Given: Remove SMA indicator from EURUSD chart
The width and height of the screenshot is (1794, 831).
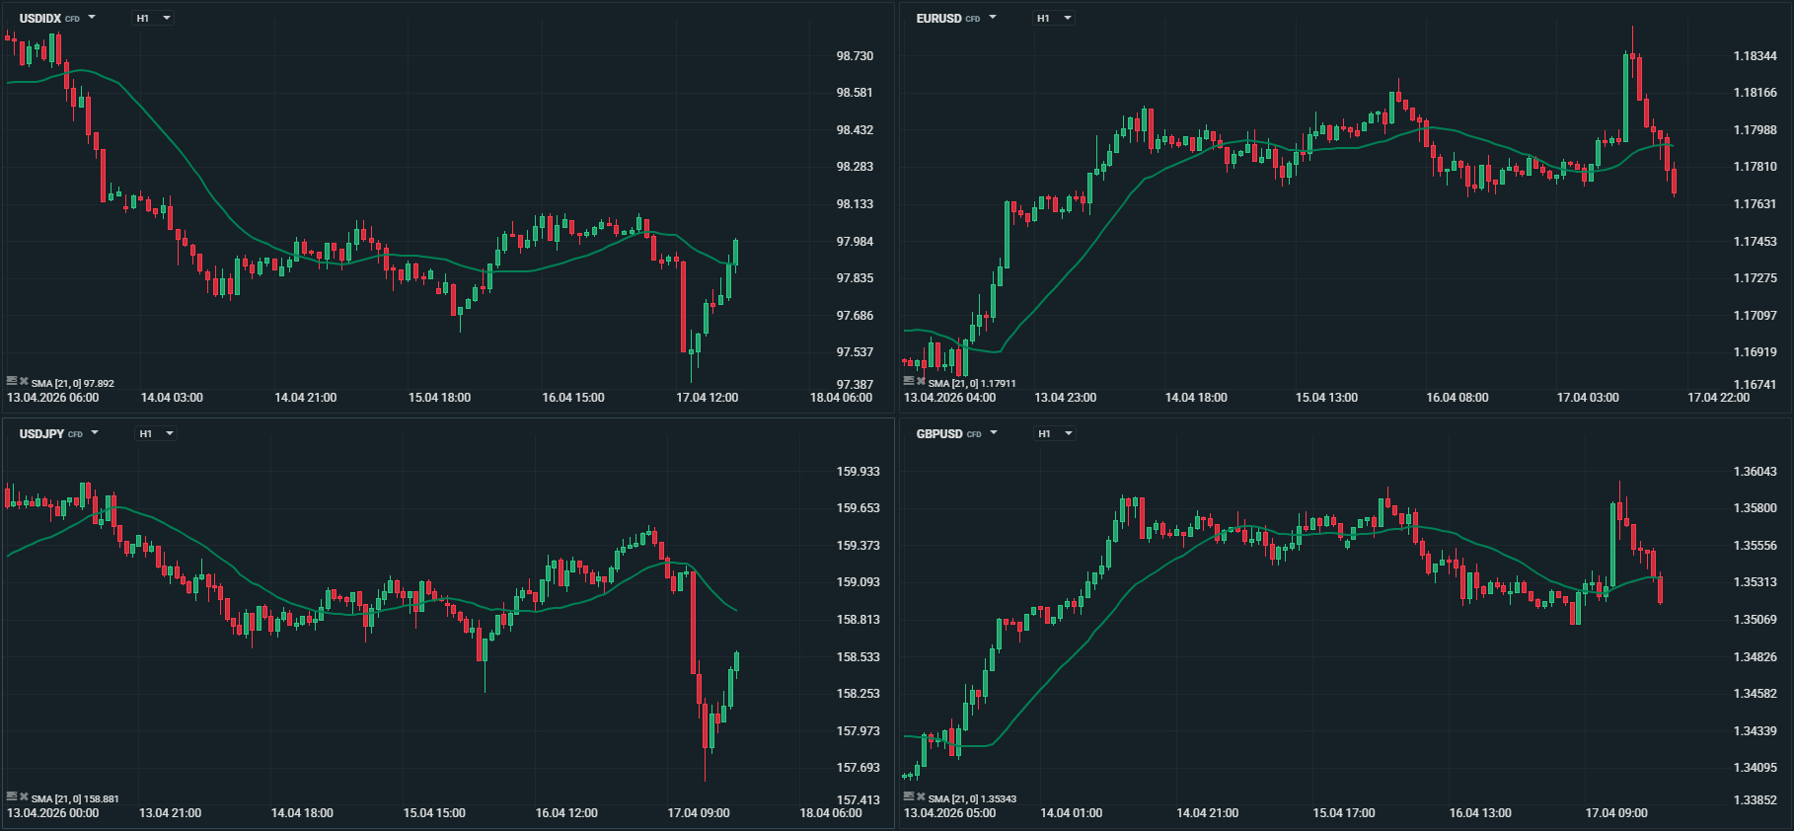Looking at the screenshot, I should click(x=921, y=381).
